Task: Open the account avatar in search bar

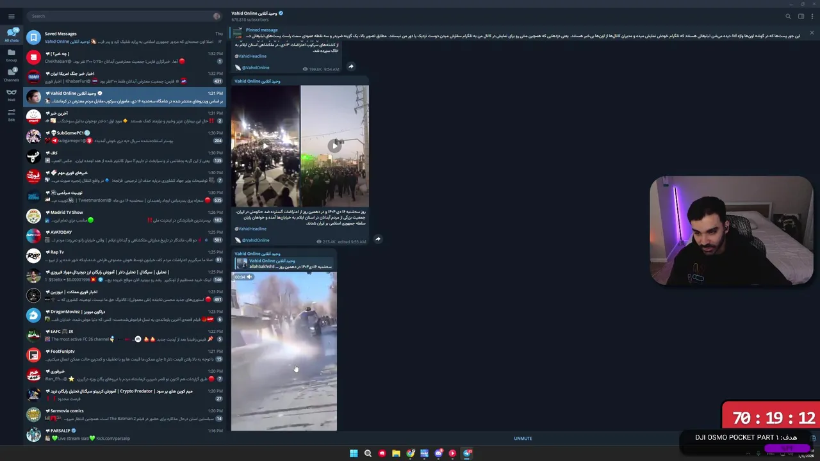Action: 217,16
